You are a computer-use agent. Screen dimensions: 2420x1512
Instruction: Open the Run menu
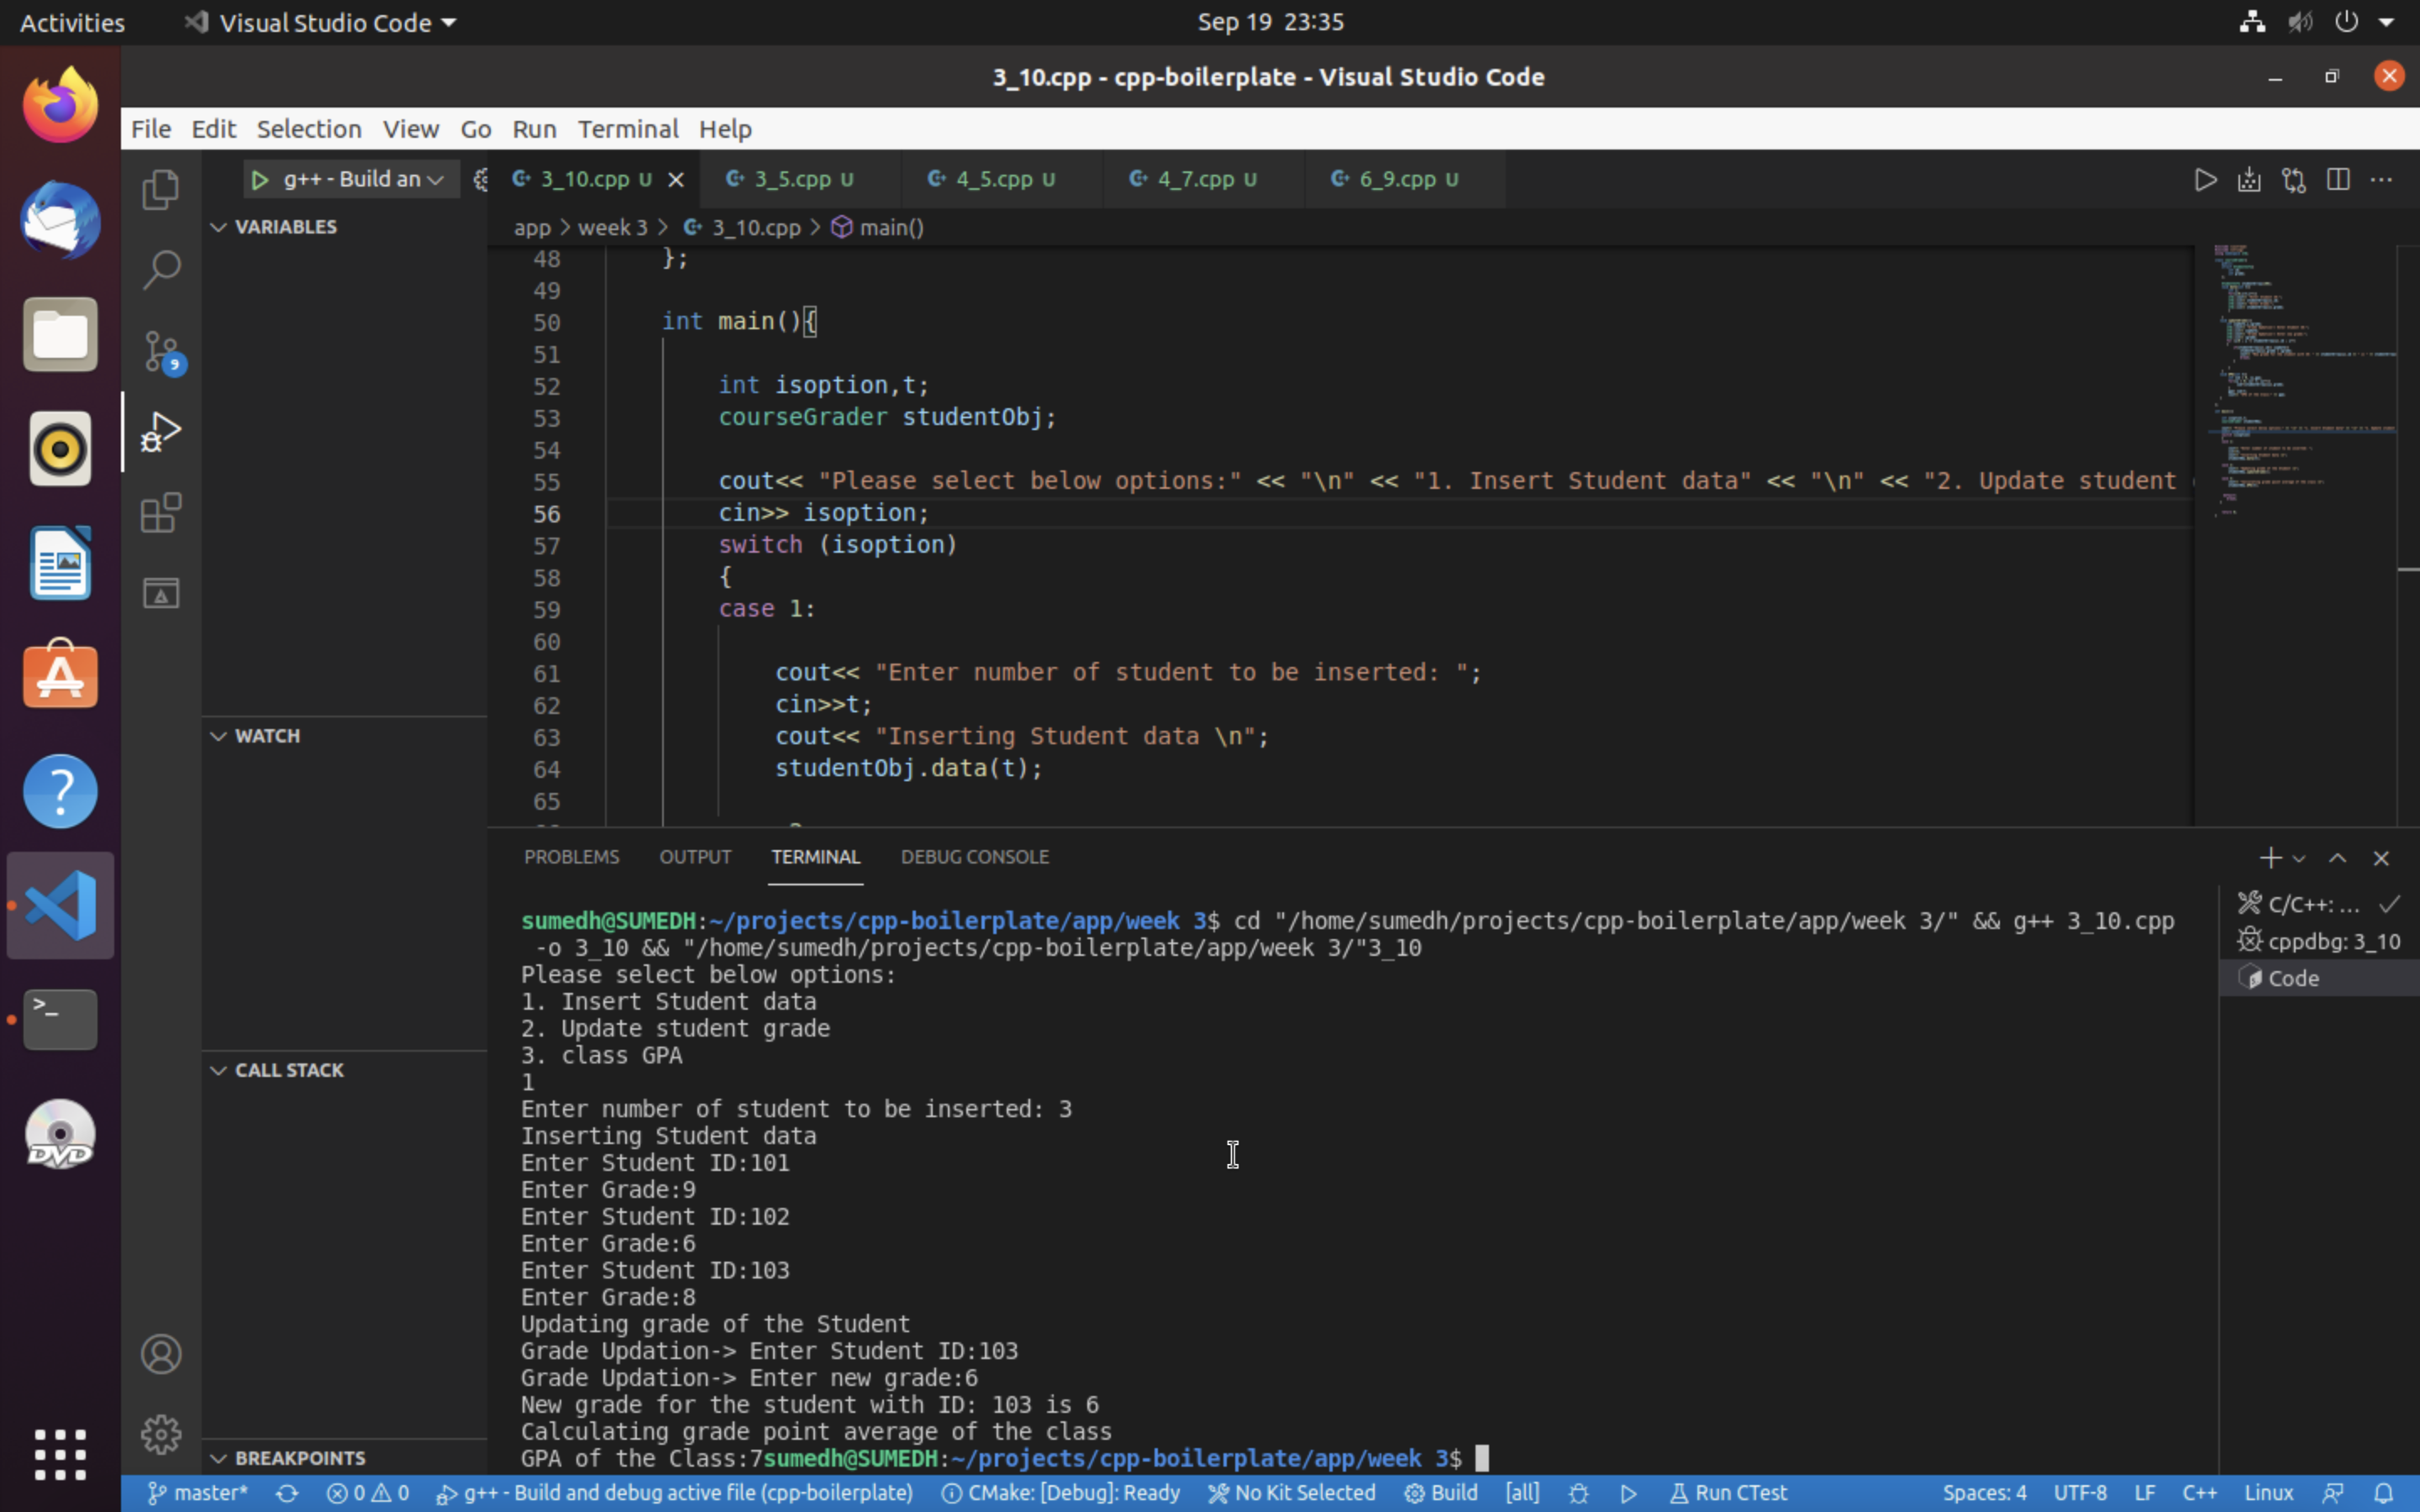click(x=534, y=129)
